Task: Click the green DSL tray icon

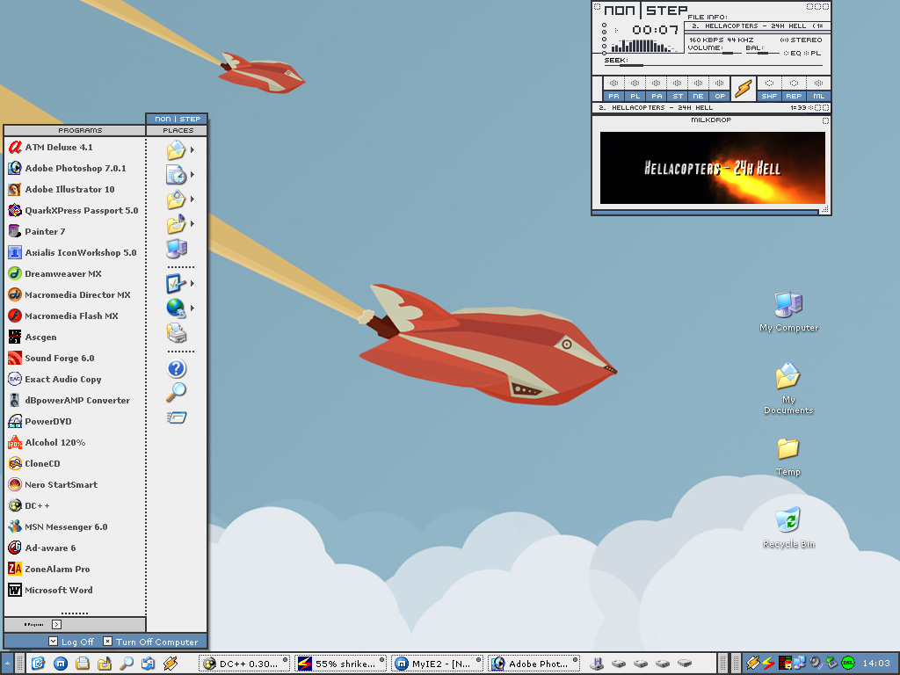Action: 847,663
